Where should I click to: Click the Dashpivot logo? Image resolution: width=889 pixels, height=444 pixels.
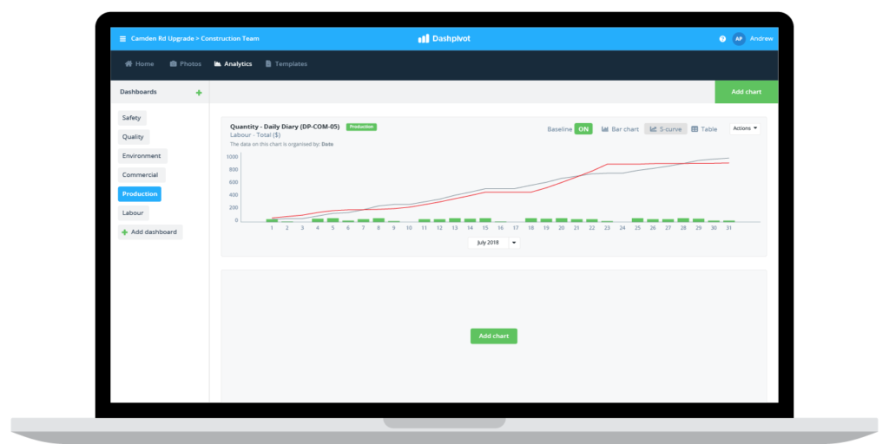444,39
